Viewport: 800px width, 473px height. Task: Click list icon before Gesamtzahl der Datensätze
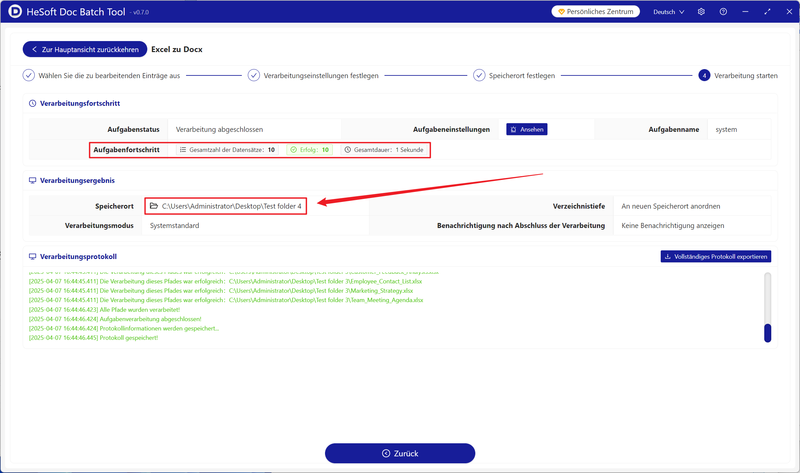[183, 150]
